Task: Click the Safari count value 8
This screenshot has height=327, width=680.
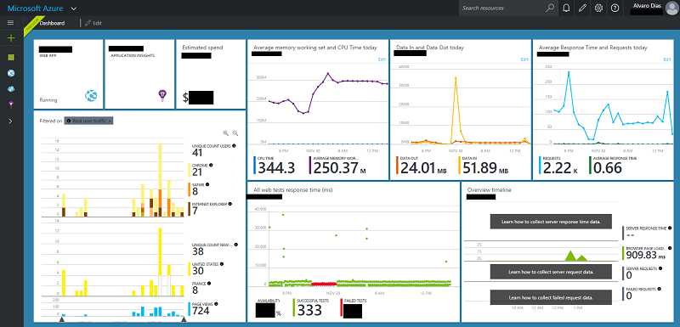Action: click(195, 191)
